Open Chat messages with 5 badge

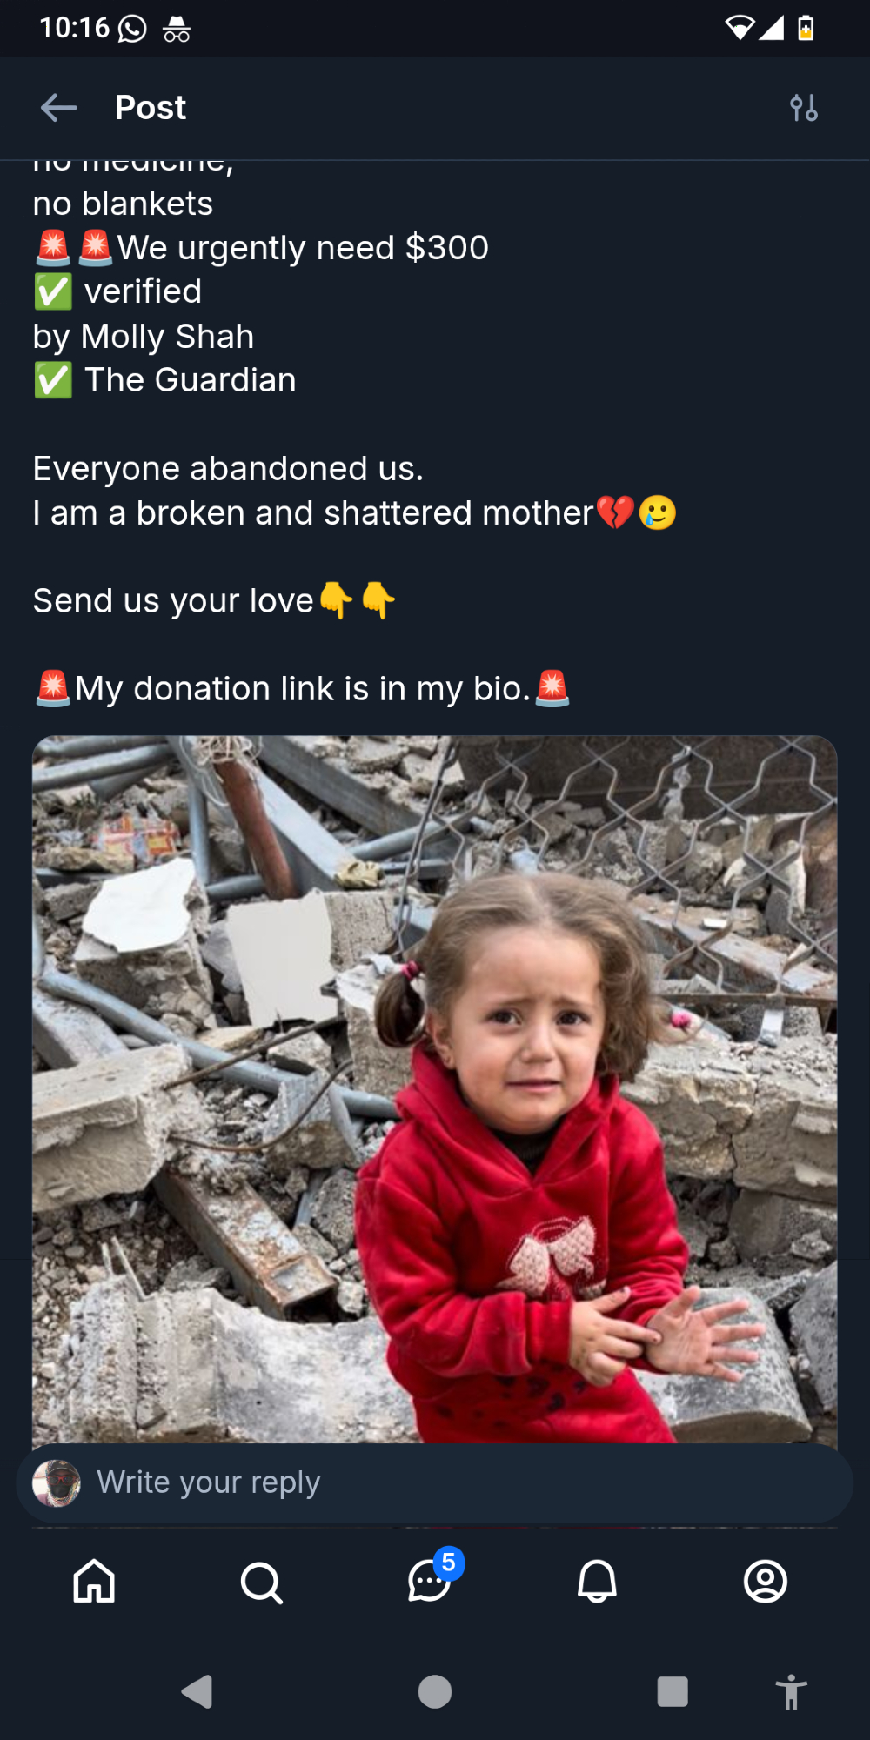pos(430,1581)
